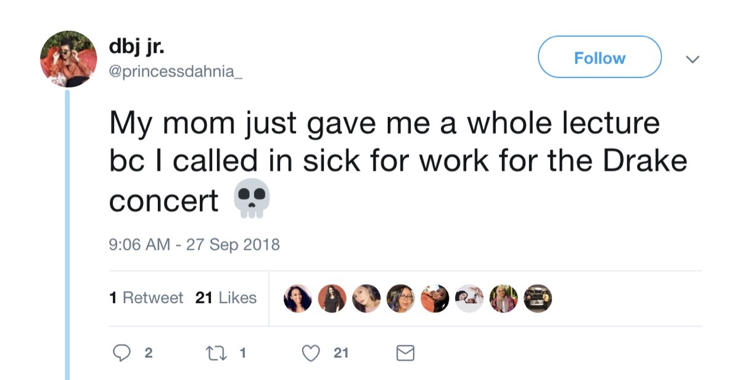Image resolution: width=740 pixels, height=380 pixels.
Task: Click the last avatar in the likers row
Action: (537, 299)
